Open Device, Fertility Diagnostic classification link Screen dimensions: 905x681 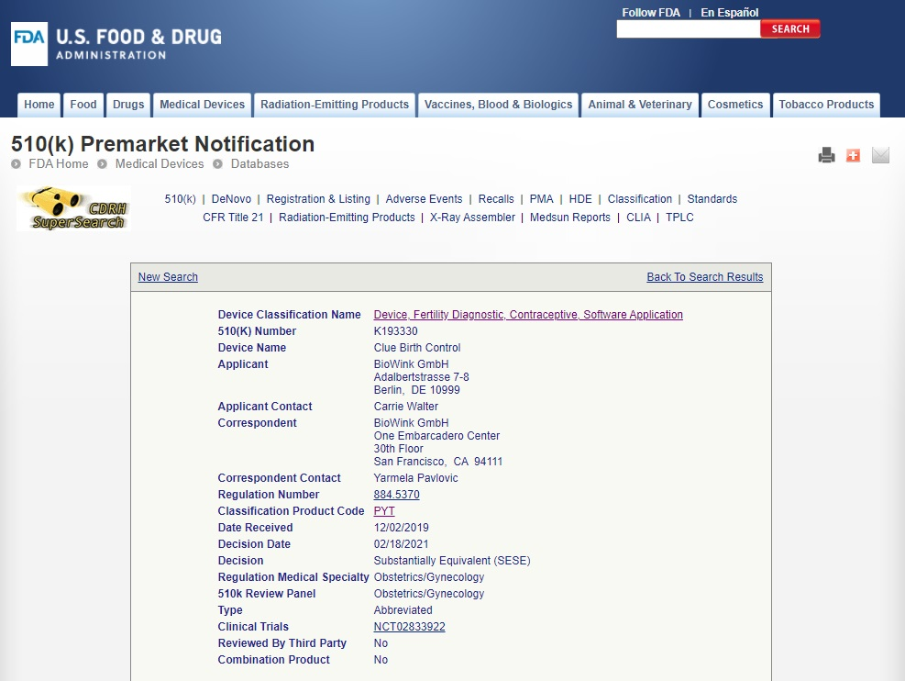(528, 315)
